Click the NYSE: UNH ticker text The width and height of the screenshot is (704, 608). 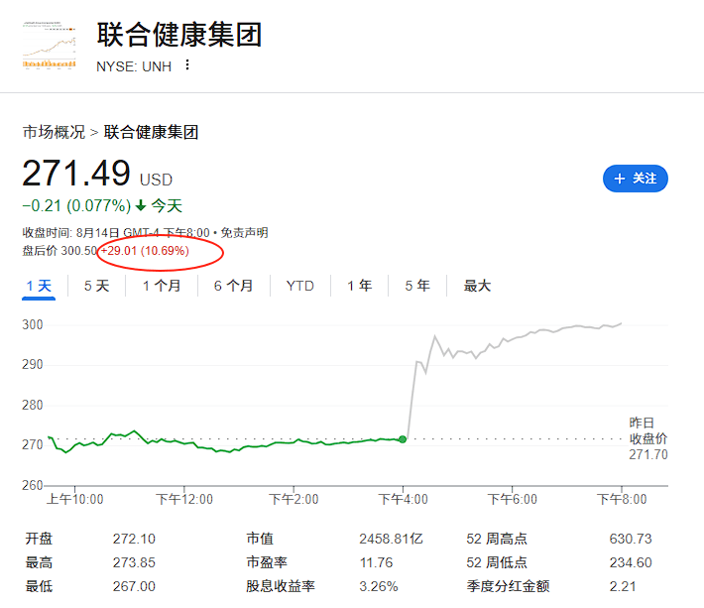[x=134, y=66]
